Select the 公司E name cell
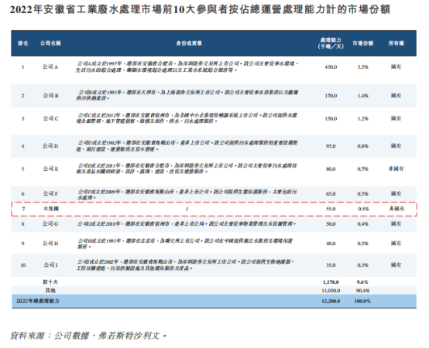Screen dimensions: 429x348 tap(50, 169)
